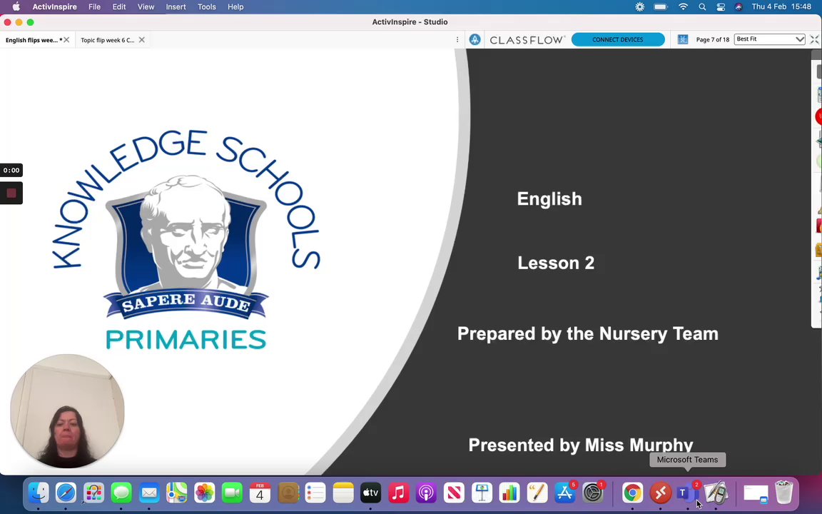822x514 pixels.
Task: Select the "Lesson 2" text on the slide
Action: [x=556, y=263]
